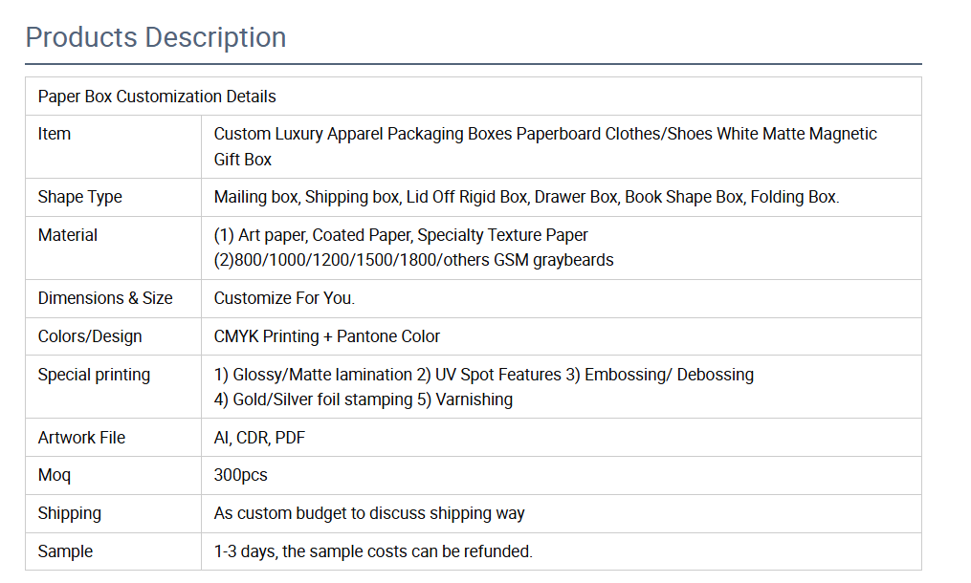Click the Material label cell
Image resolution: width=971 pixels, height=583 pixels.
coord(68,235)
